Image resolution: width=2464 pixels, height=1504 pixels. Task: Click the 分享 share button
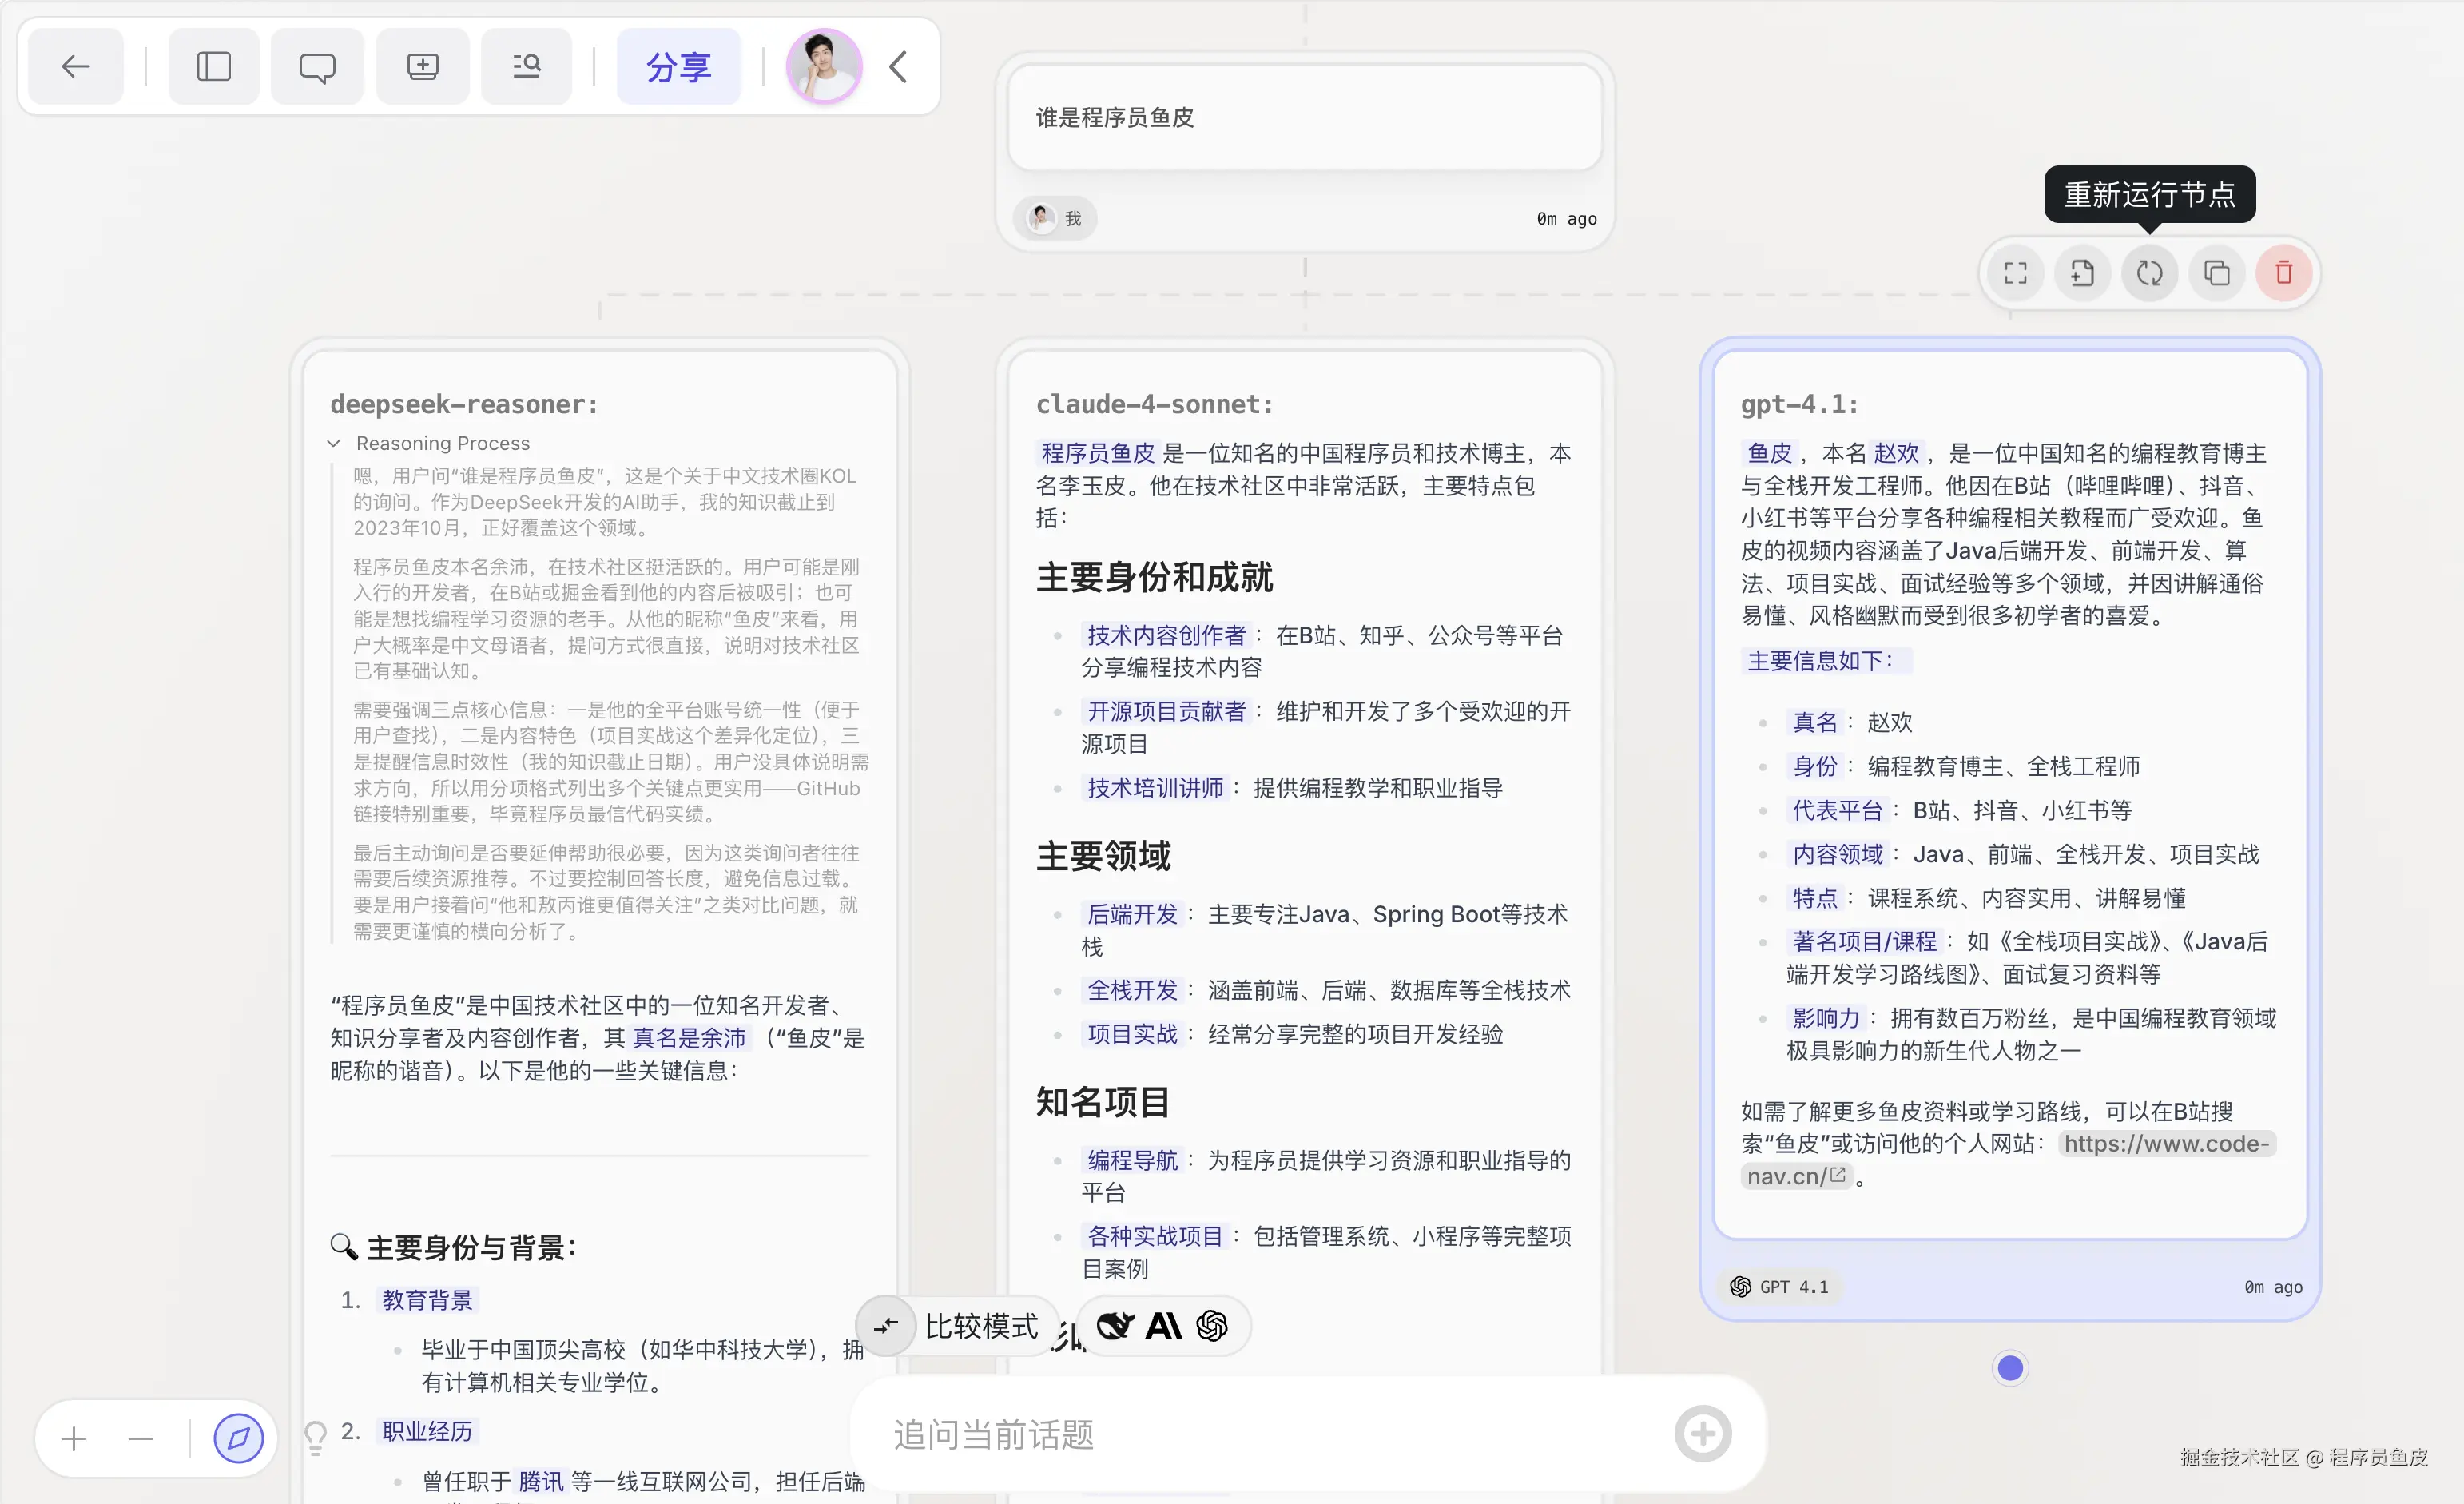tap(678, 67)
